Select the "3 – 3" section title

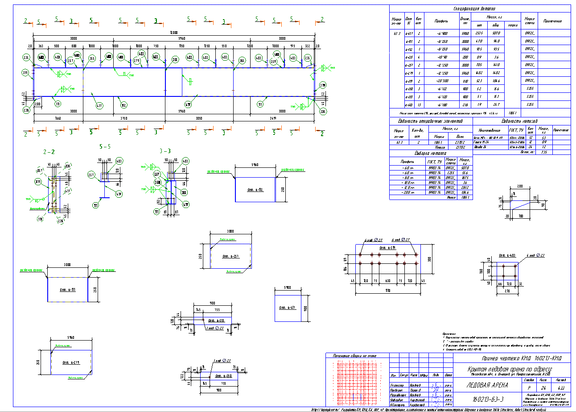click(x=165, y=151)
